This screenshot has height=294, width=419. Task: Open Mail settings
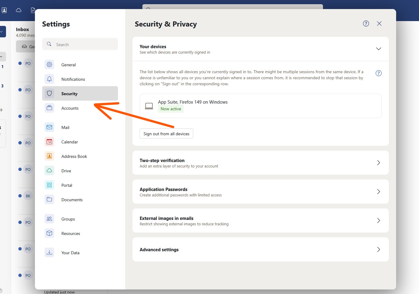(x=65, y=127)
